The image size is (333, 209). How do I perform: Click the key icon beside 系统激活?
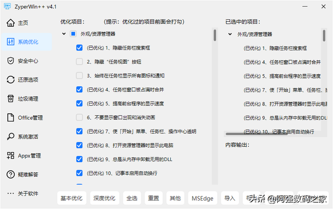point(10,136)
